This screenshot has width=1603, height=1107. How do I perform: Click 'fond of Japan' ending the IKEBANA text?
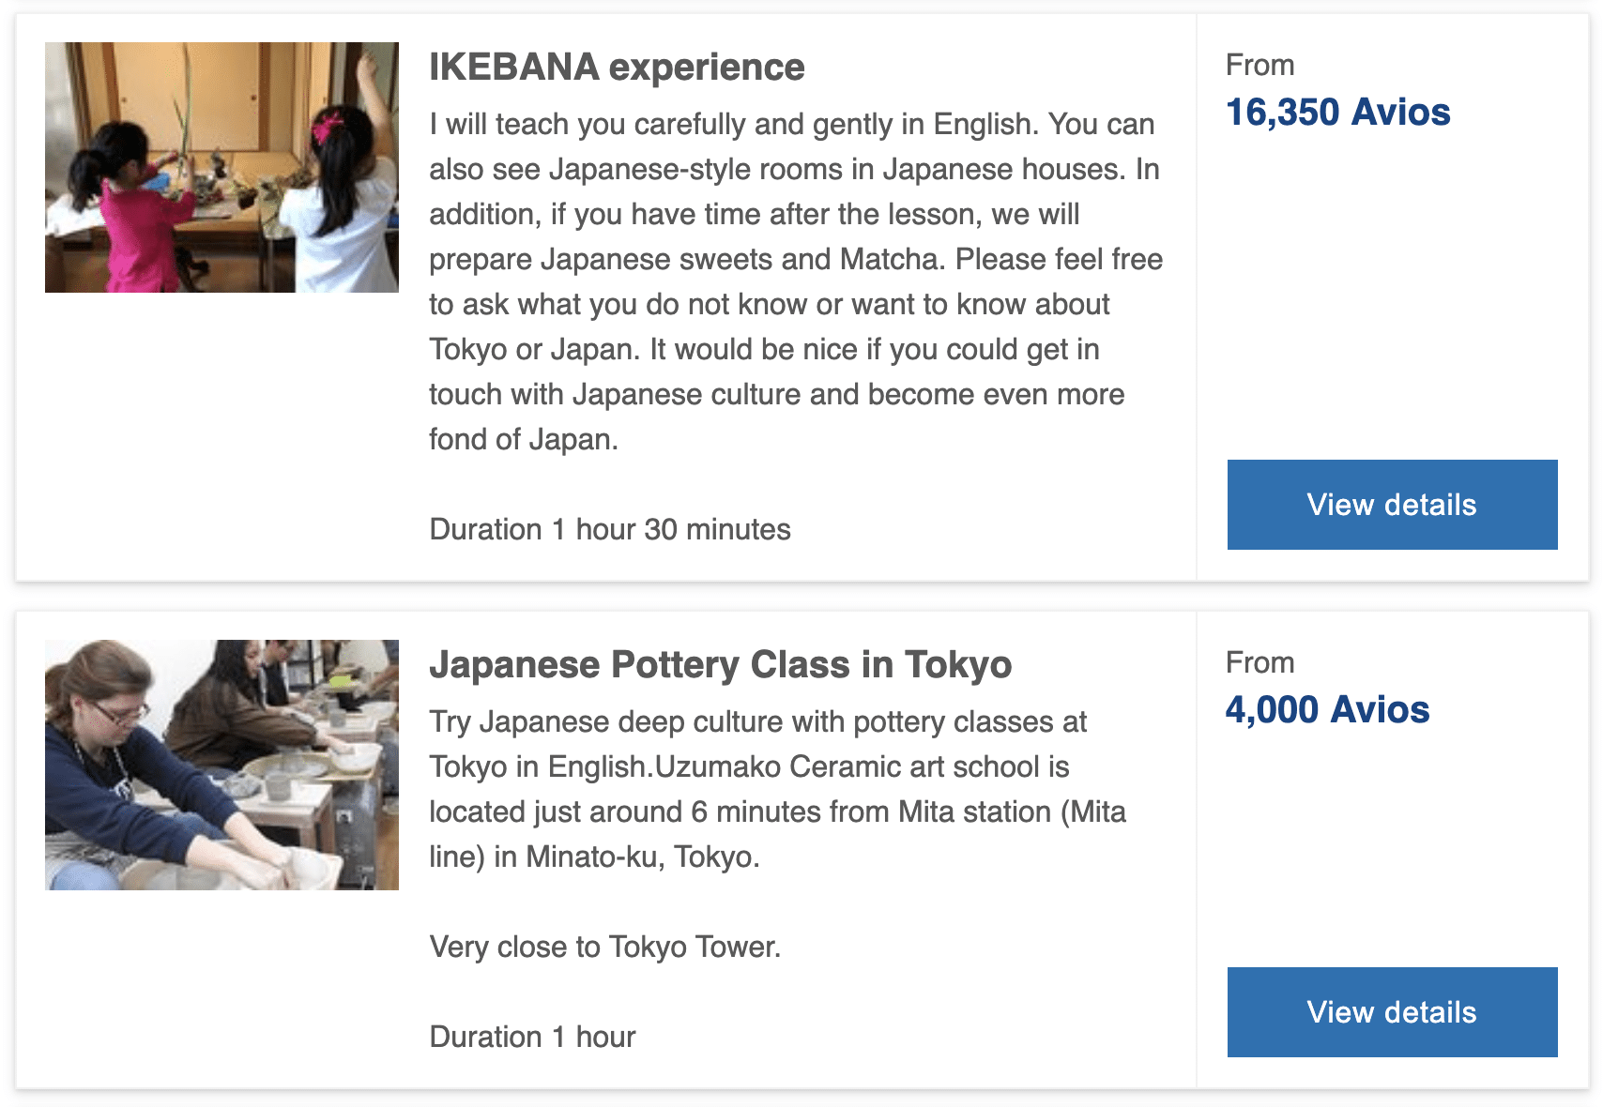(x=522, y=440)
